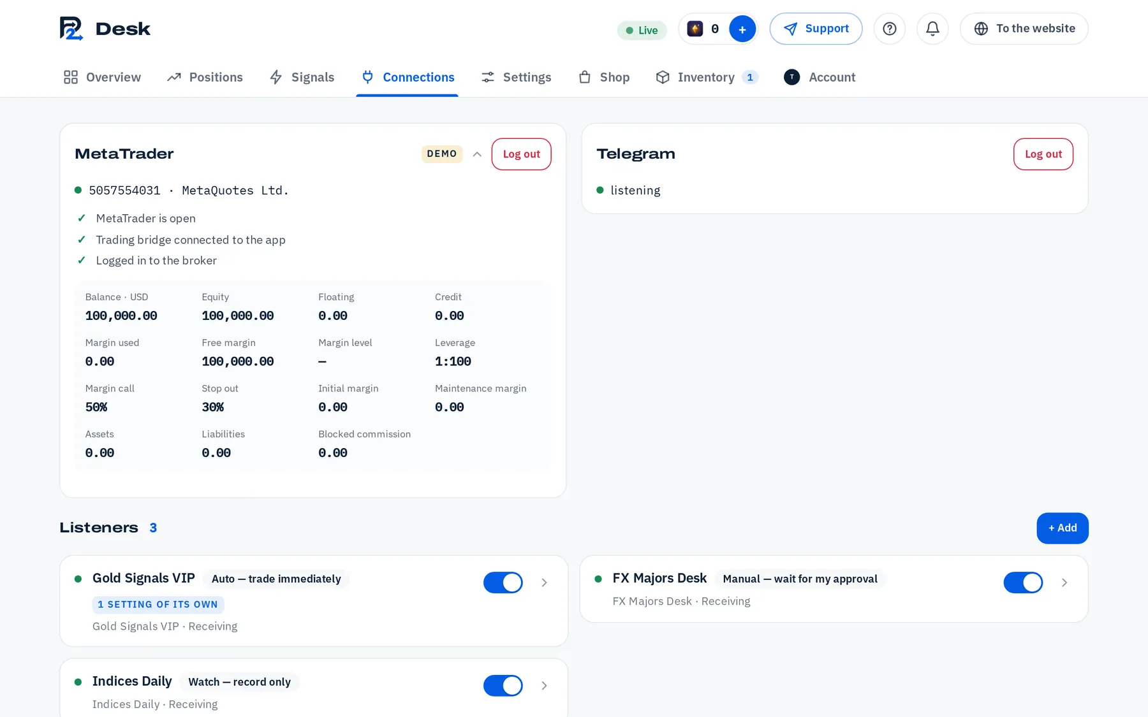Click the Positions trend arrow icon
The image size is (1148, 717).
(x=174, y=77)
